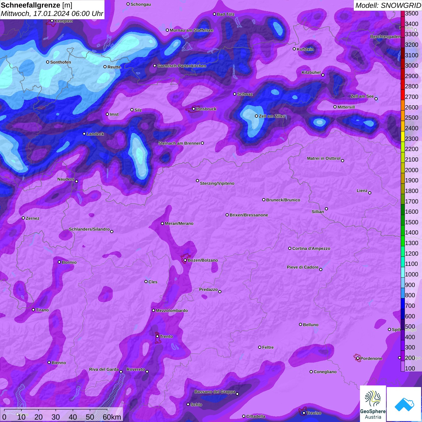Click the 'Pordenone' map label
This screenshot has height=422, width=422.
point(371,358)
